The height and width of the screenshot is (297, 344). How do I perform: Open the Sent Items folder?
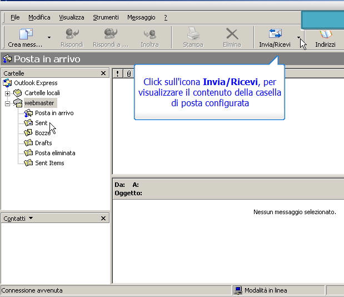(x=49, y=163)
